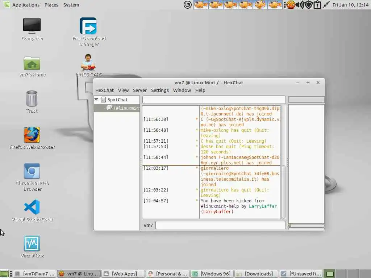The image size is (371, 278).
Task: Switch to Web Apps taskbar window
Action: (x=123, y=274)
